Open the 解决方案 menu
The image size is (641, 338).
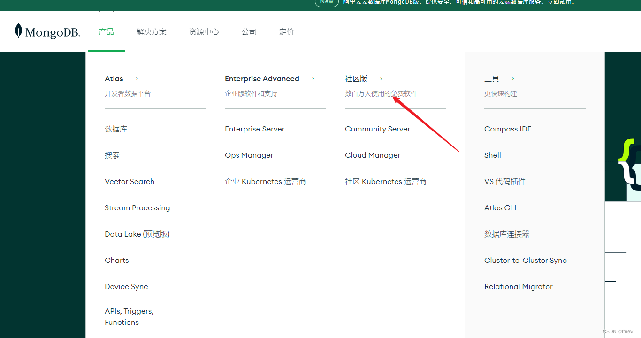(152, 32)
